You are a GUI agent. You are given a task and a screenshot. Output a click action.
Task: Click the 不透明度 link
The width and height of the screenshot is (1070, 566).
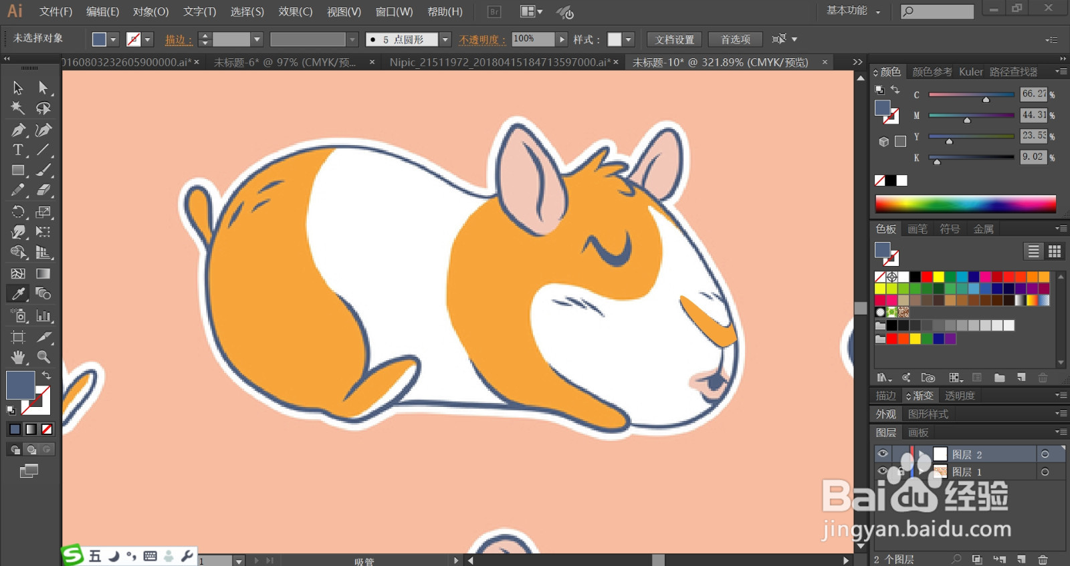(482, 39)
